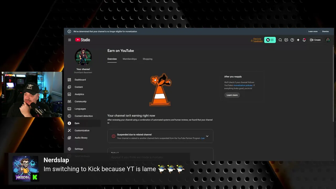Click the search magnifier icon
Screen dimensions: 336x189
280,40
